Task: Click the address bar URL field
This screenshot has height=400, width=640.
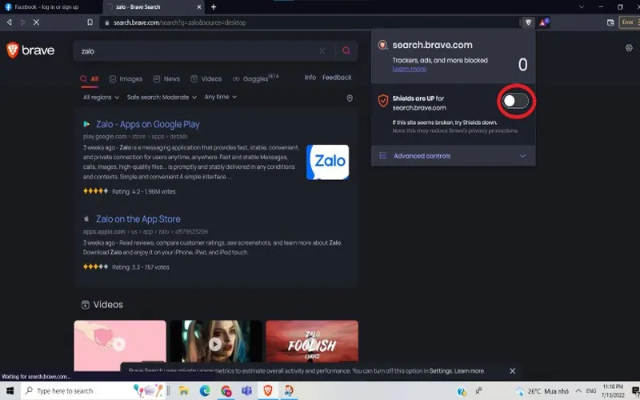Action: click(310, 22)
